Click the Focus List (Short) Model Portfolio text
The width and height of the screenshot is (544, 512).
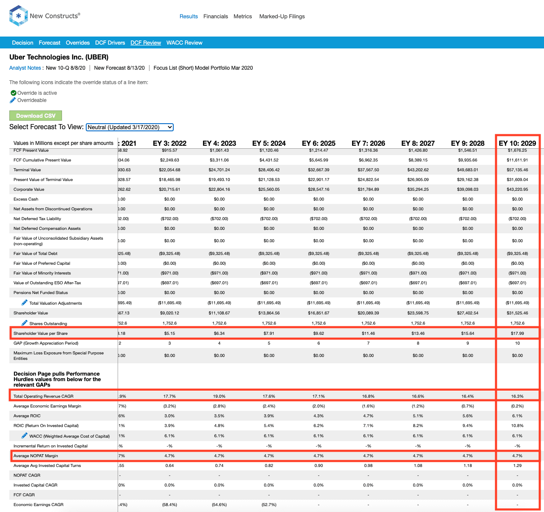[203, 68]
